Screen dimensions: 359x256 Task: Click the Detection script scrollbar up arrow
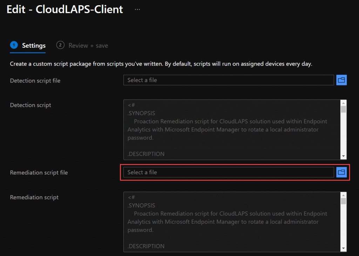click(x=344, y=103)
